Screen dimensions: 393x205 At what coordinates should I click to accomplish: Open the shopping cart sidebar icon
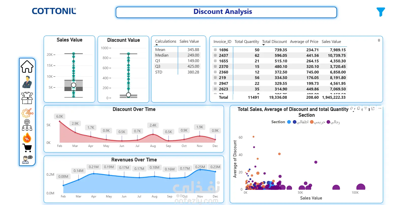[27, 148]
